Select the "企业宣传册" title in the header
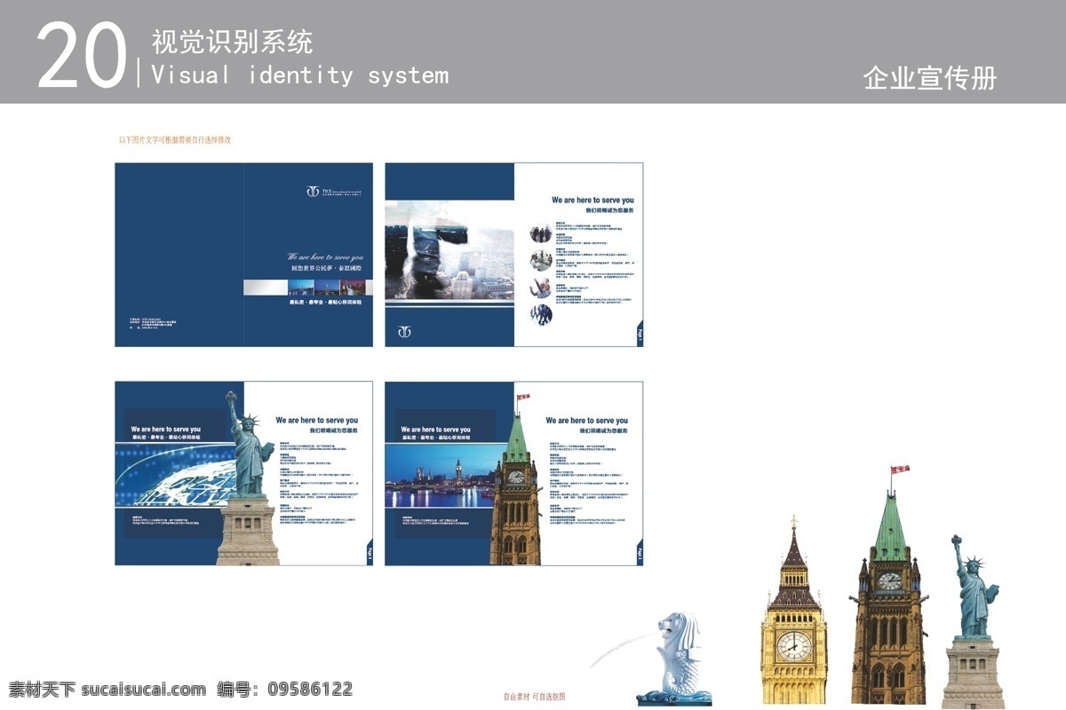This screenshot has height=710, width=1066. click(929, 78)
